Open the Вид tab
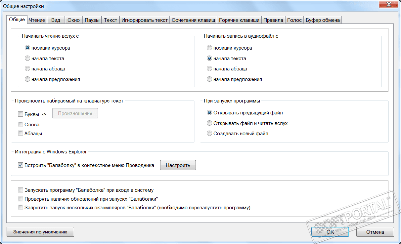This screenshot has width=401, height=244. click(x=56, y=20)
